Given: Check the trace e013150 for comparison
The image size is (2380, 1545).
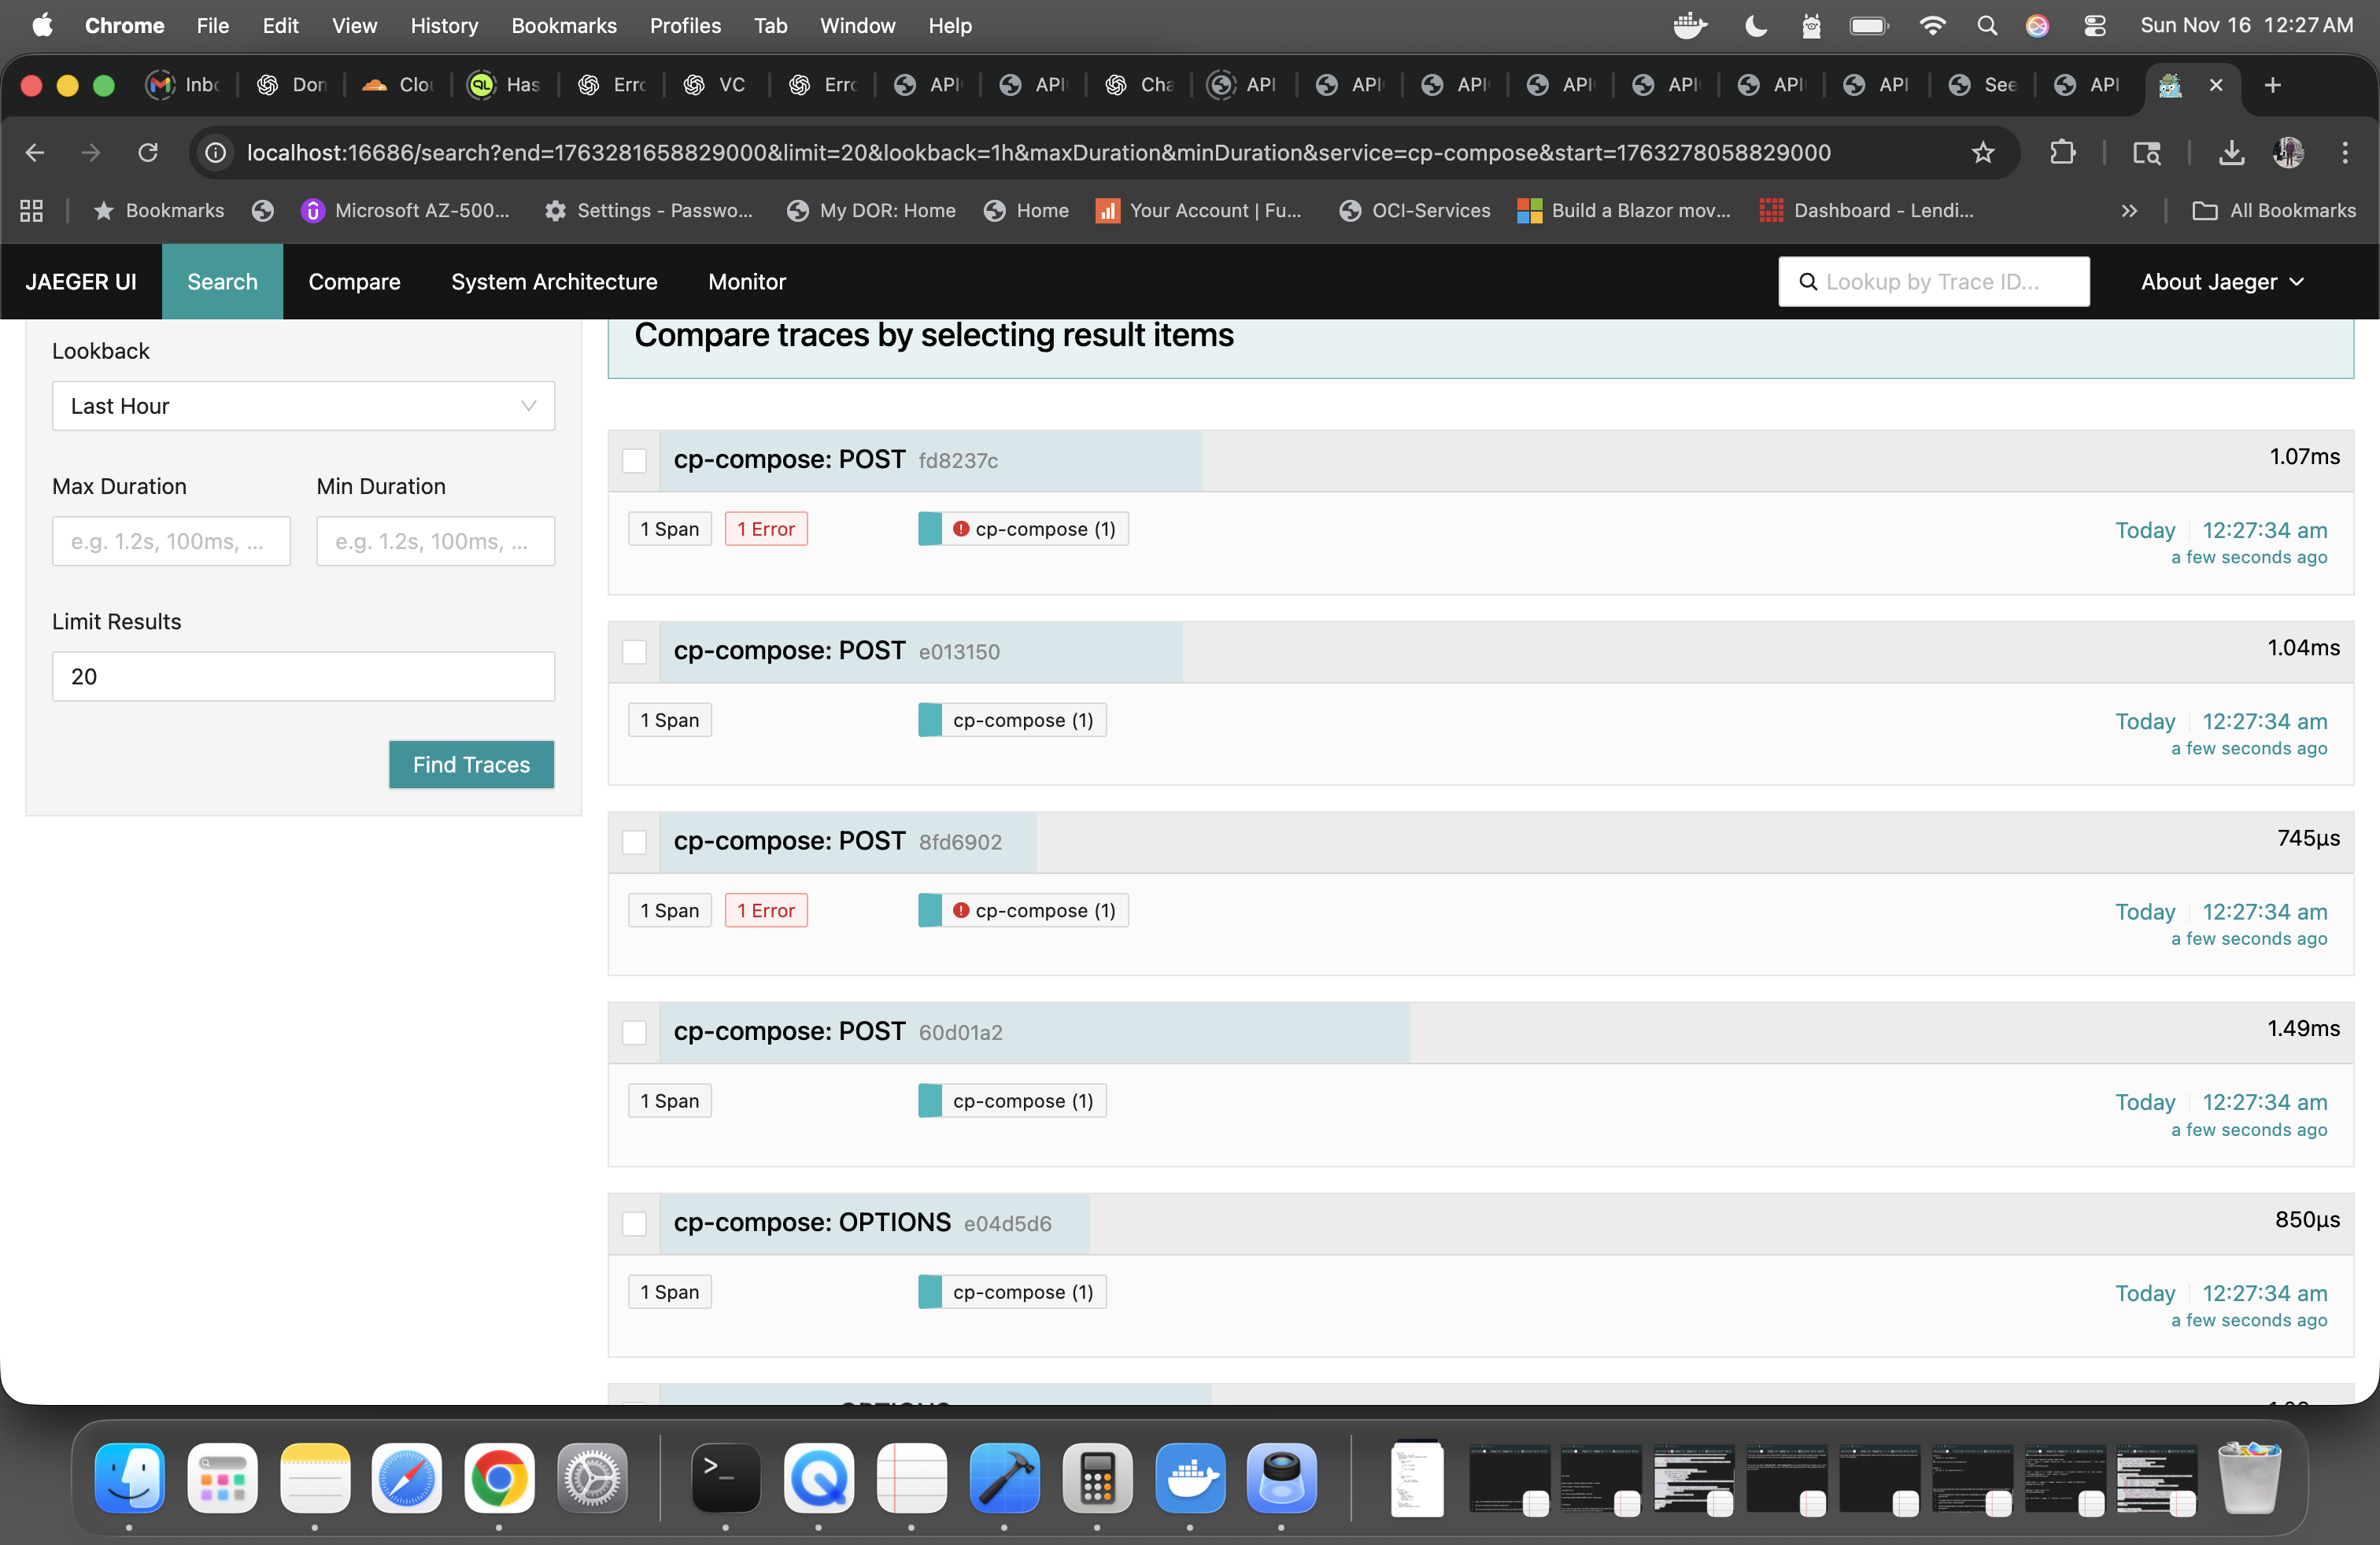Looking at the screenshot, I should point(635,651).
